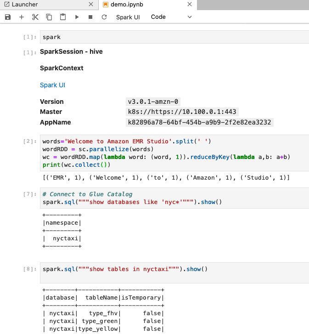
Task: Focus the 'show tables in nyctaxi' cell
Action: [174, 273]
